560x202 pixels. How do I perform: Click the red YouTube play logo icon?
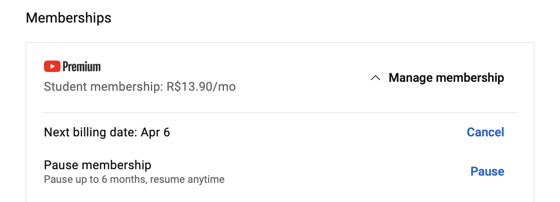52,66
